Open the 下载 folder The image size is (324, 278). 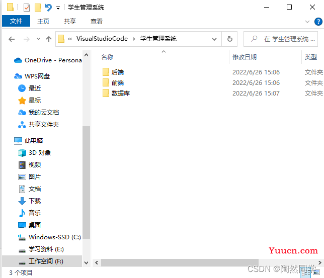pyautogui.click(x=29, y=201)
